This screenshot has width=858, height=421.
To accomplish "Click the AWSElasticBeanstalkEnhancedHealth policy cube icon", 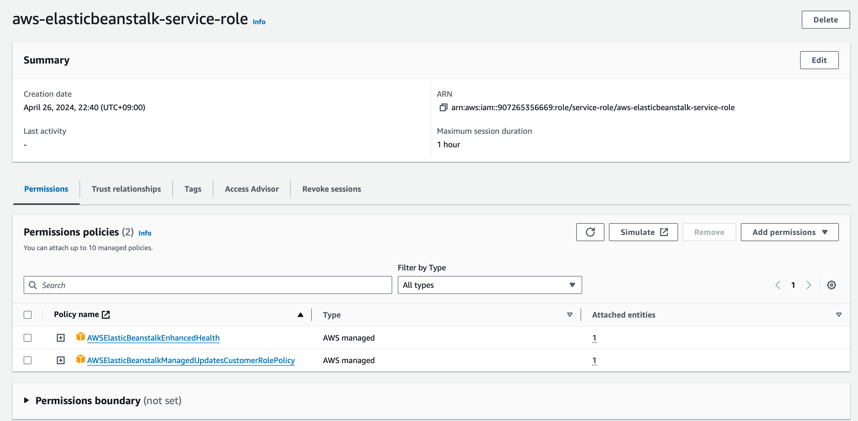I will pos(80,337).
